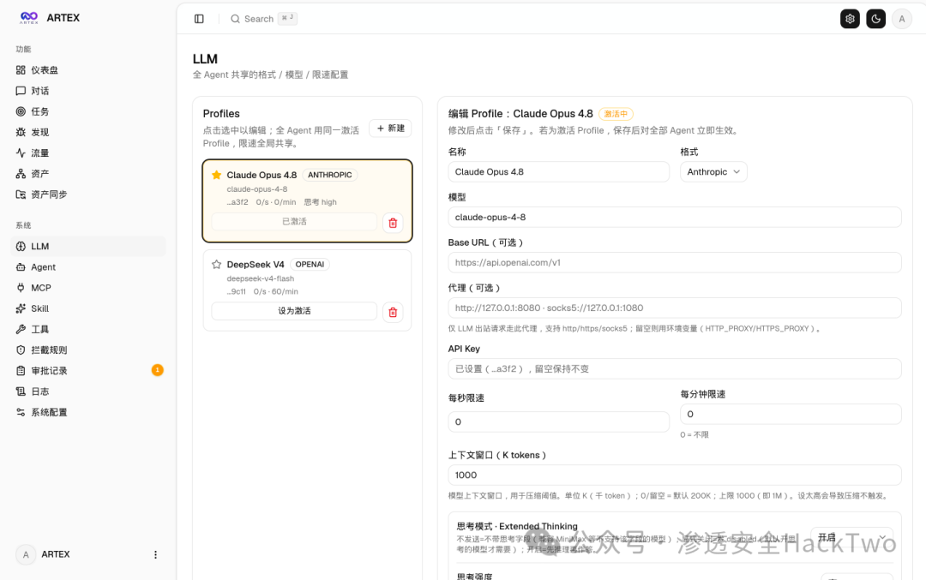Click the Base URL input field
926x580 pixels.
pos(675,262)
